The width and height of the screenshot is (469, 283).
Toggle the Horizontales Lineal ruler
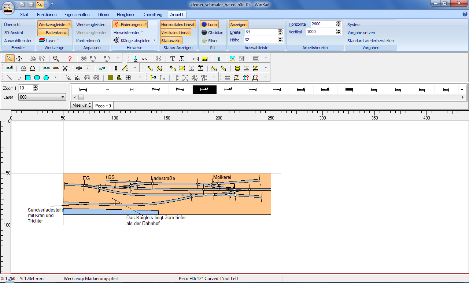pos(178,25)
